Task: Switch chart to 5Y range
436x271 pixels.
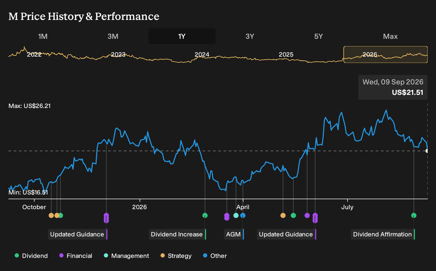Action: pyautogui.click(x=318, y=36)
